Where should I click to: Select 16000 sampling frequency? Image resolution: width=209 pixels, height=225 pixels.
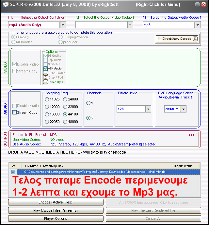47,114
